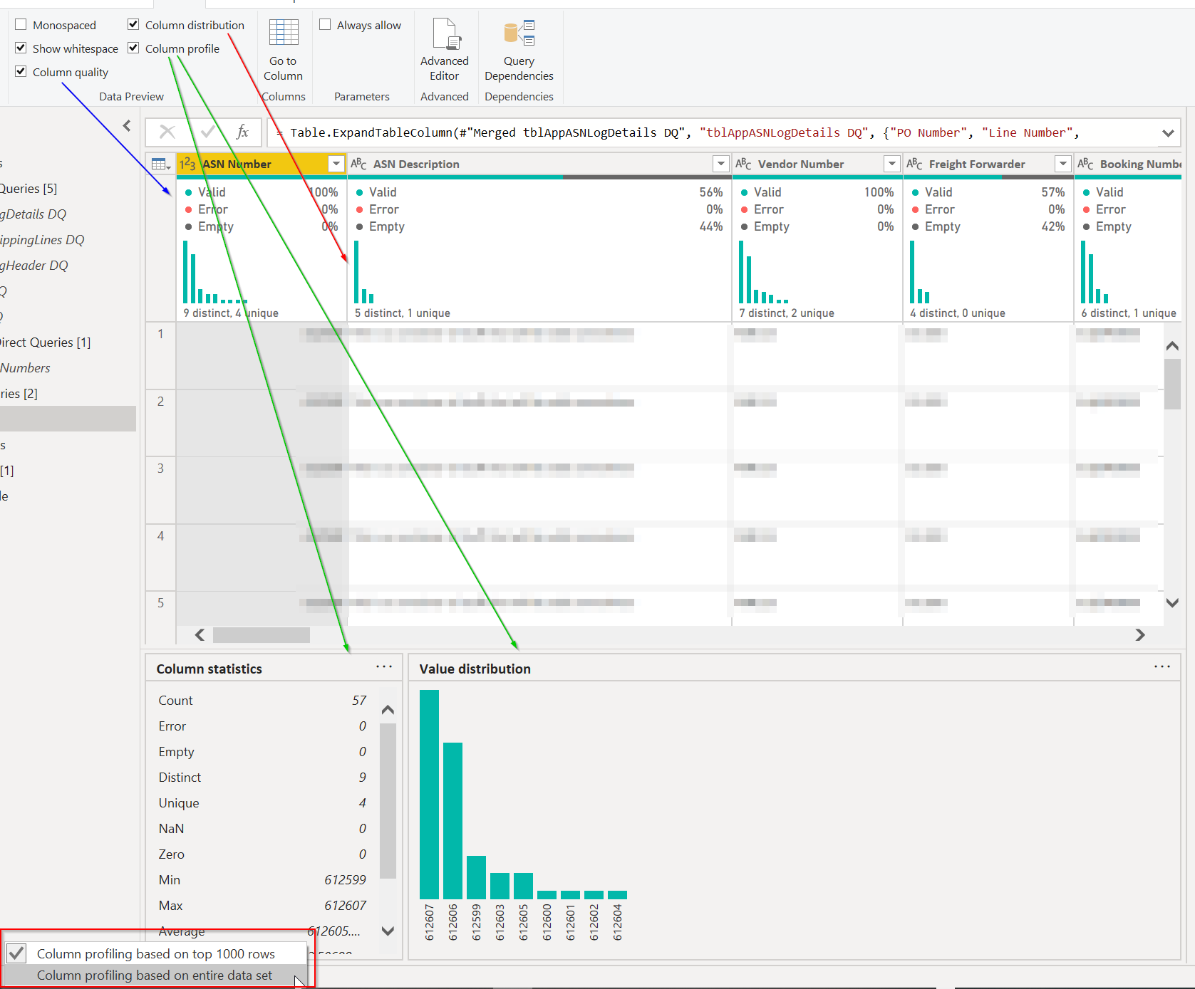Screen dimensions: 1195x989
Task: Click the vertical scrollbar thumb of data grid
Action: 1172,384
